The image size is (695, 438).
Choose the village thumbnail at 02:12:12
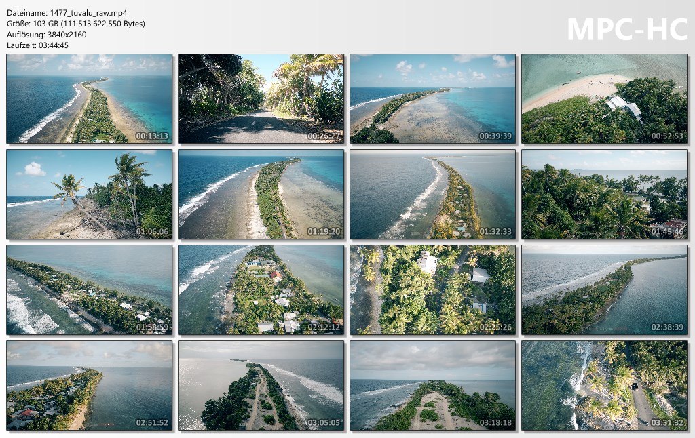261,290
